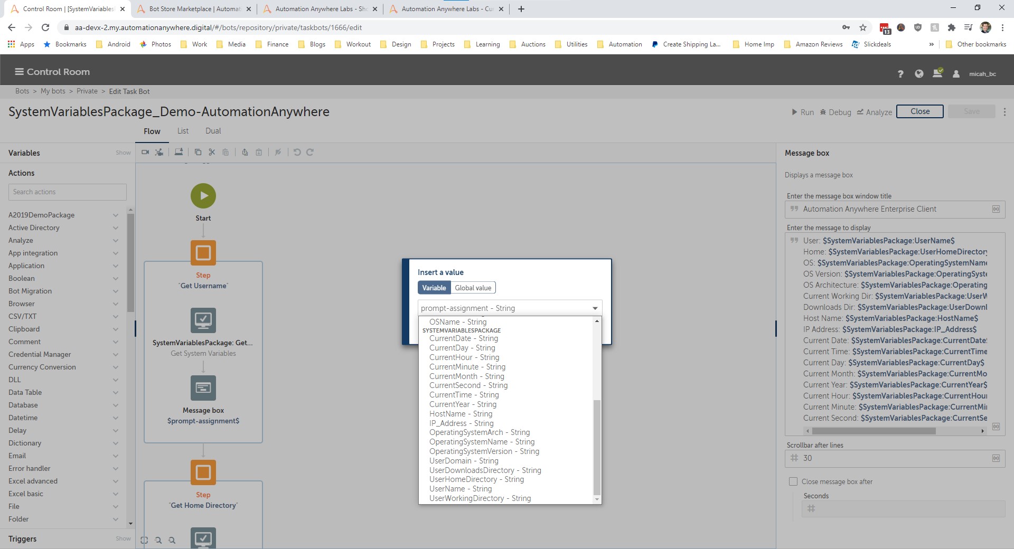Click the Get System Variables action icon
The width and height of the screenshot is (1014, 549).
[x=203, y=320]
